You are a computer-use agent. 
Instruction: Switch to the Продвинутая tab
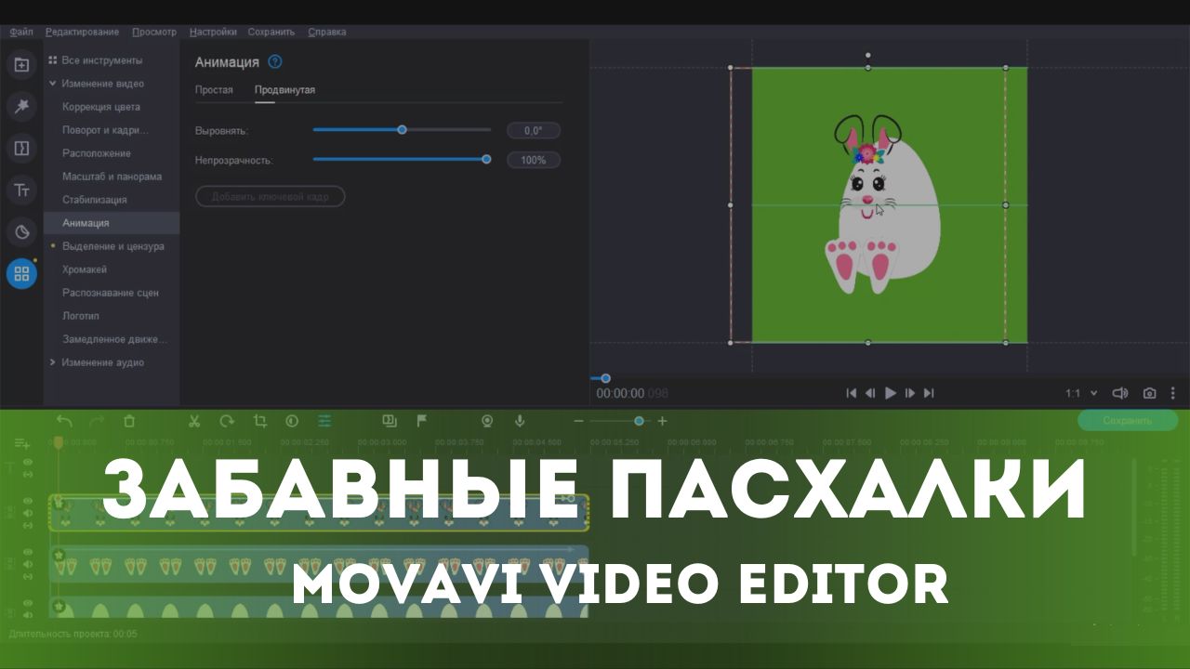(285, 90)
